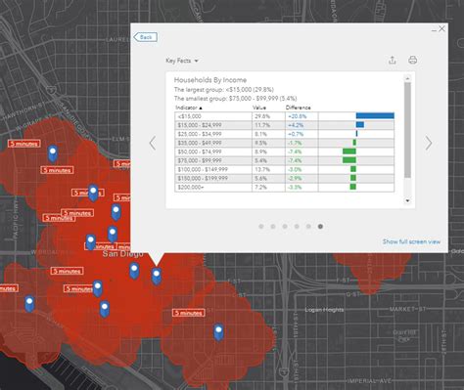
Task: Click the export share icon
Action: (x=393, y=60)
